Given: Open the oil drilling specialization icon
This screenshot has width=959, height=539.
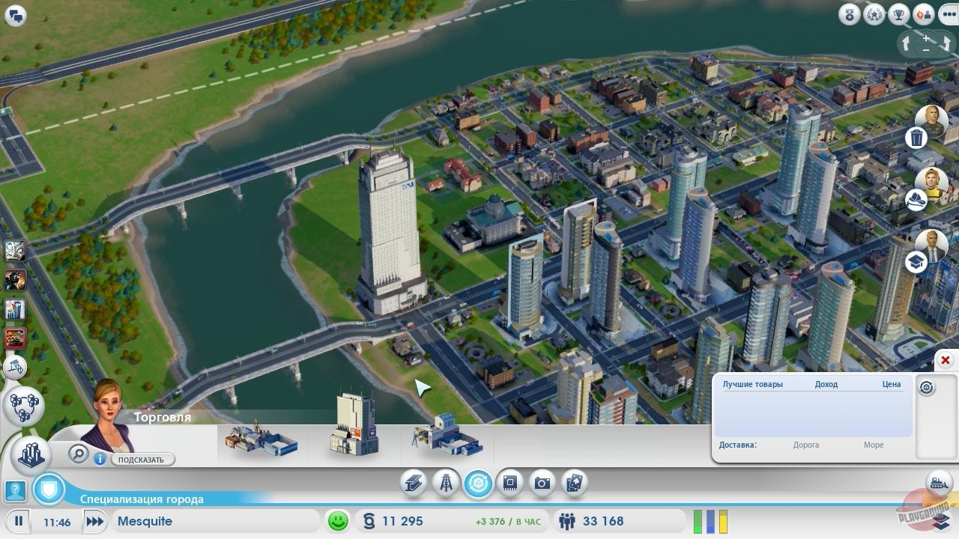Looking at the screenshot, I should tap(445, 484).
